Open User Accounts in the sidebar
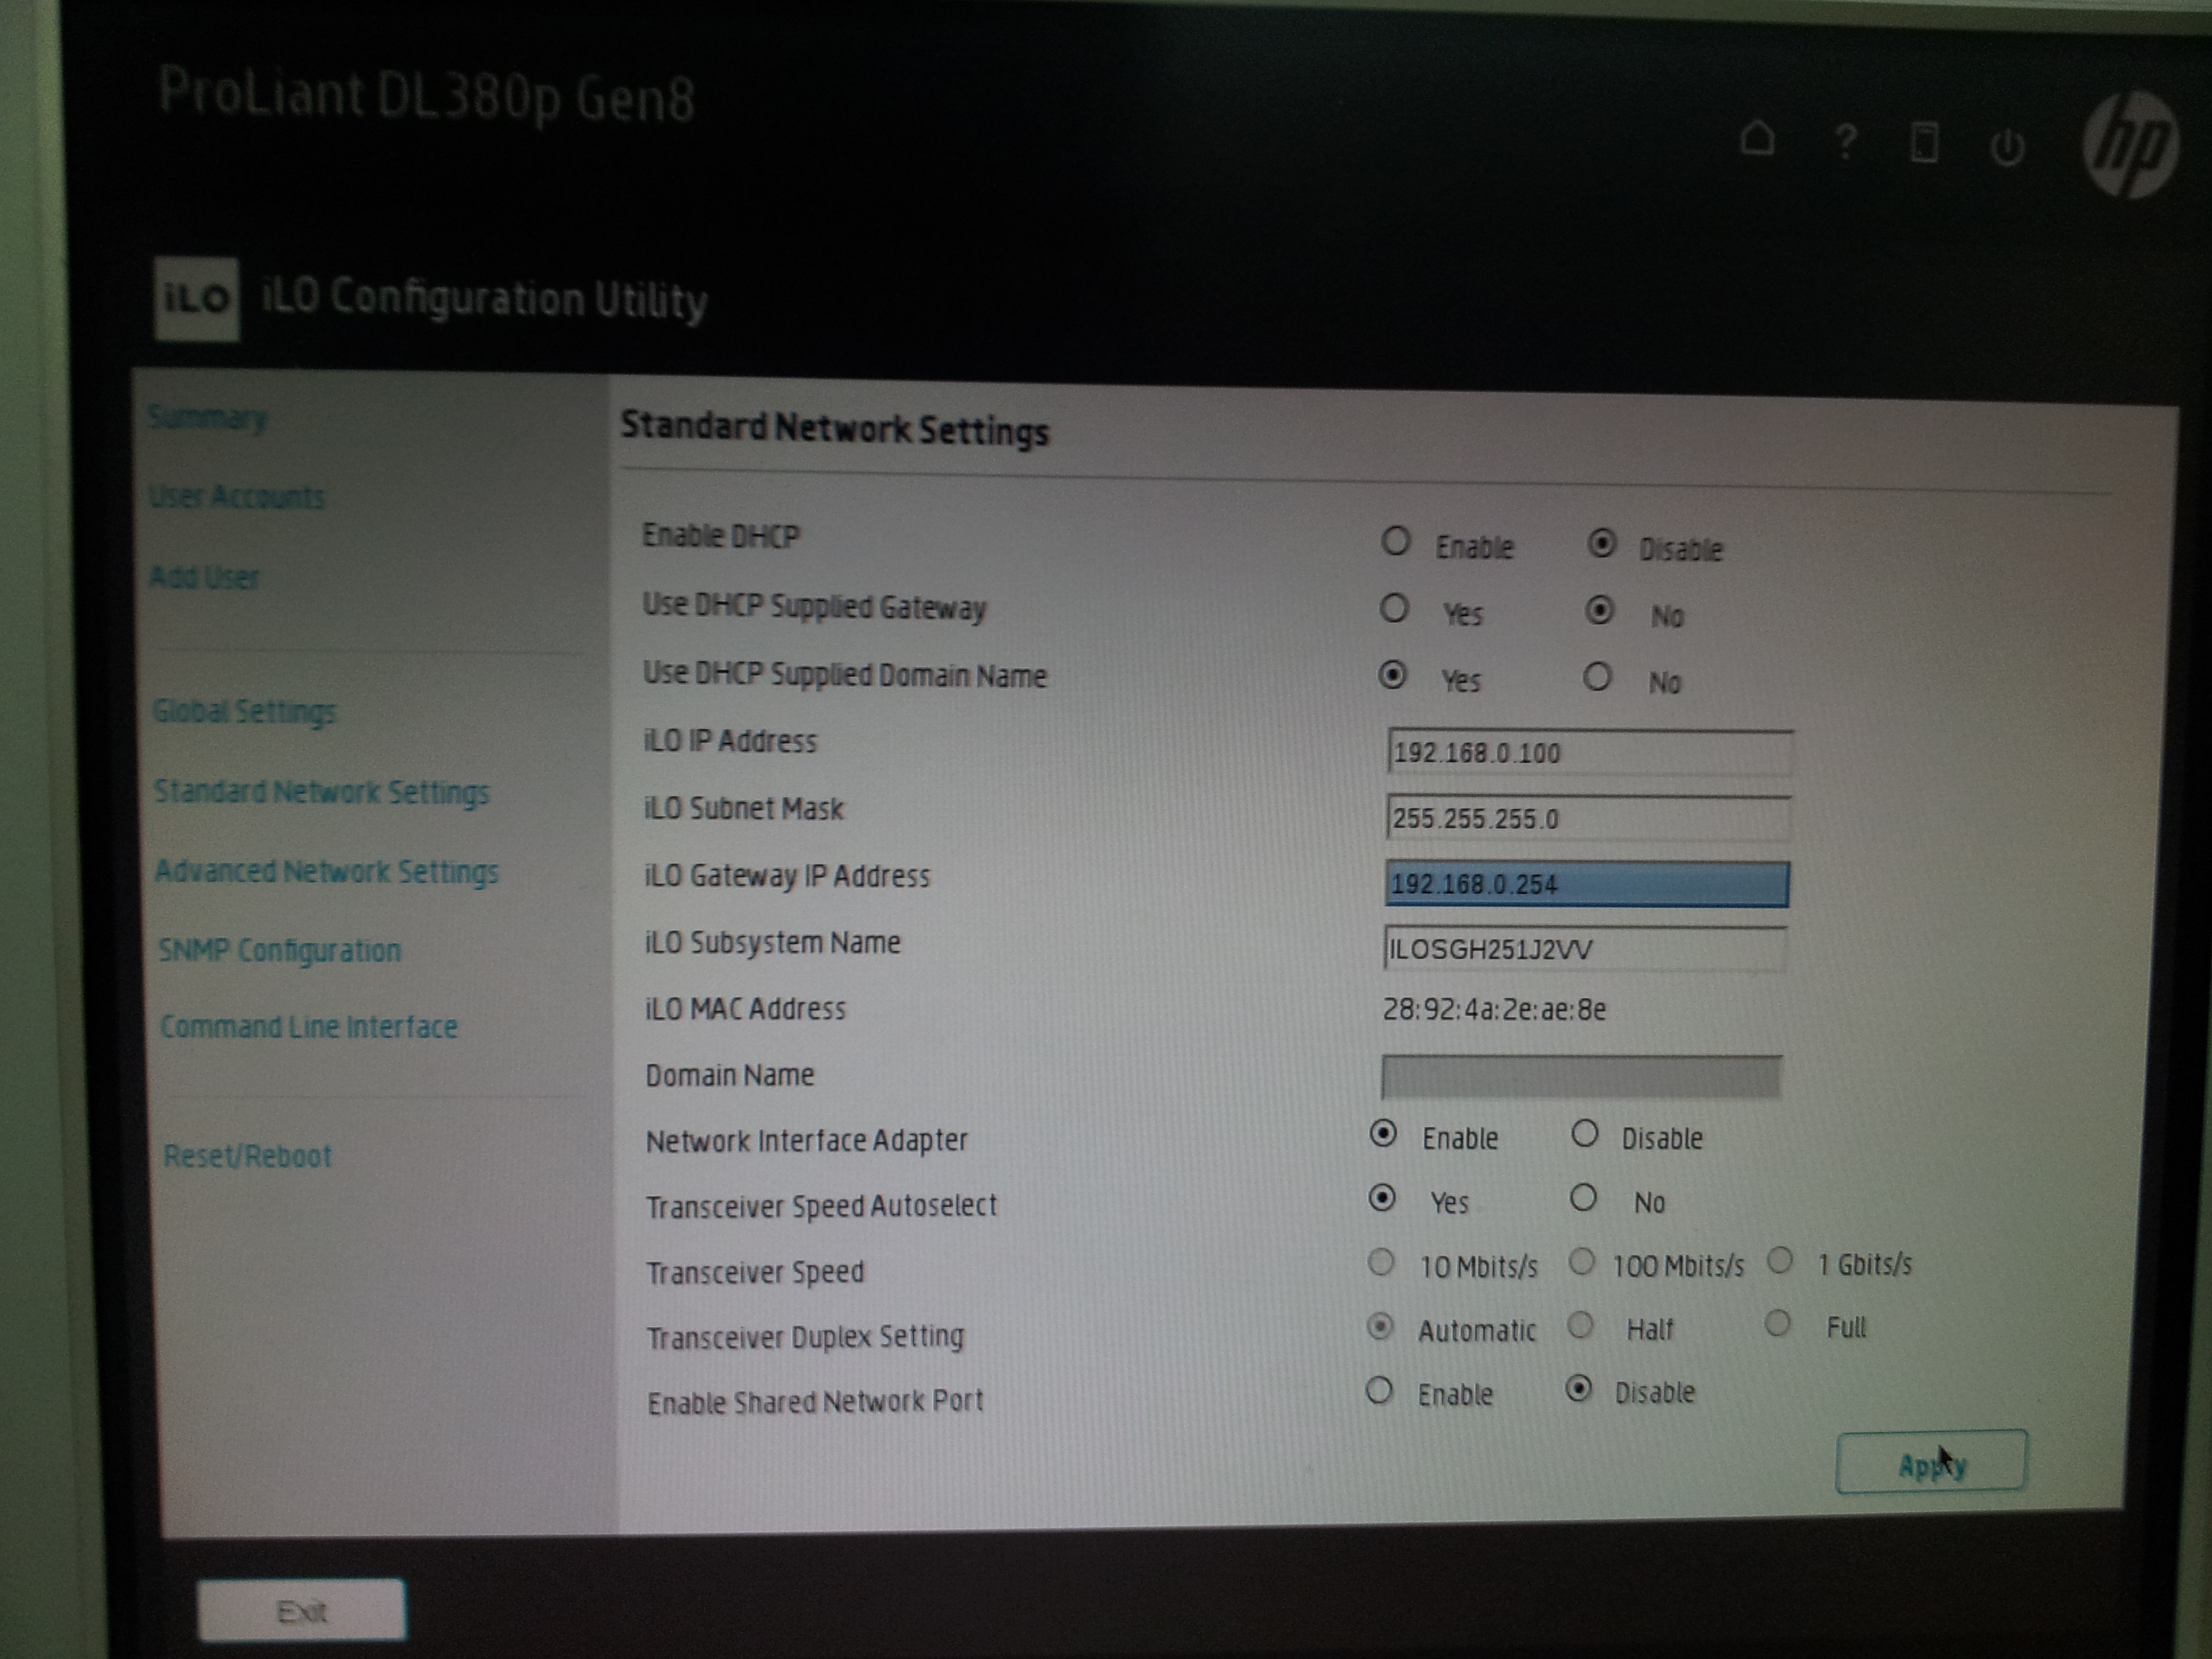2212x1659 pixels. tap(237, 496)
